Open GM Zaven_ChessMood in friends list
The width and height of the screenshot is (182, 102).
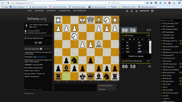click(171, 70)
